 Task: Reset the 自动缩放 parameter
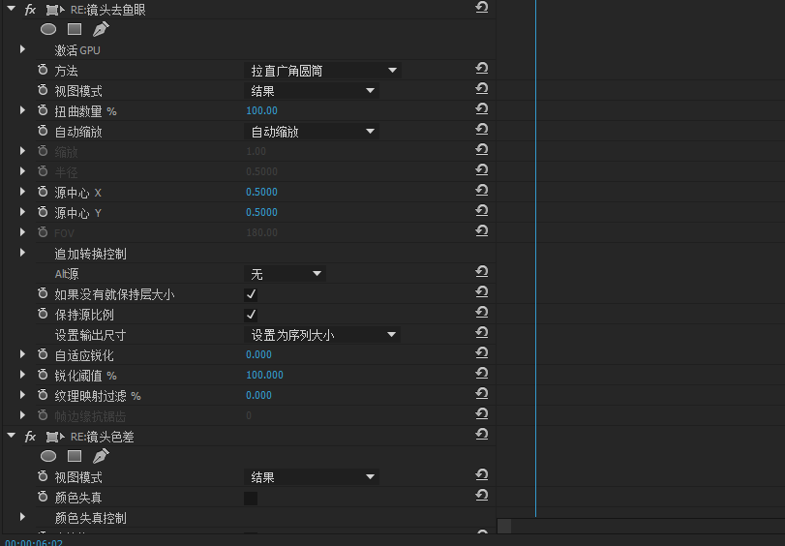point(482,129)
